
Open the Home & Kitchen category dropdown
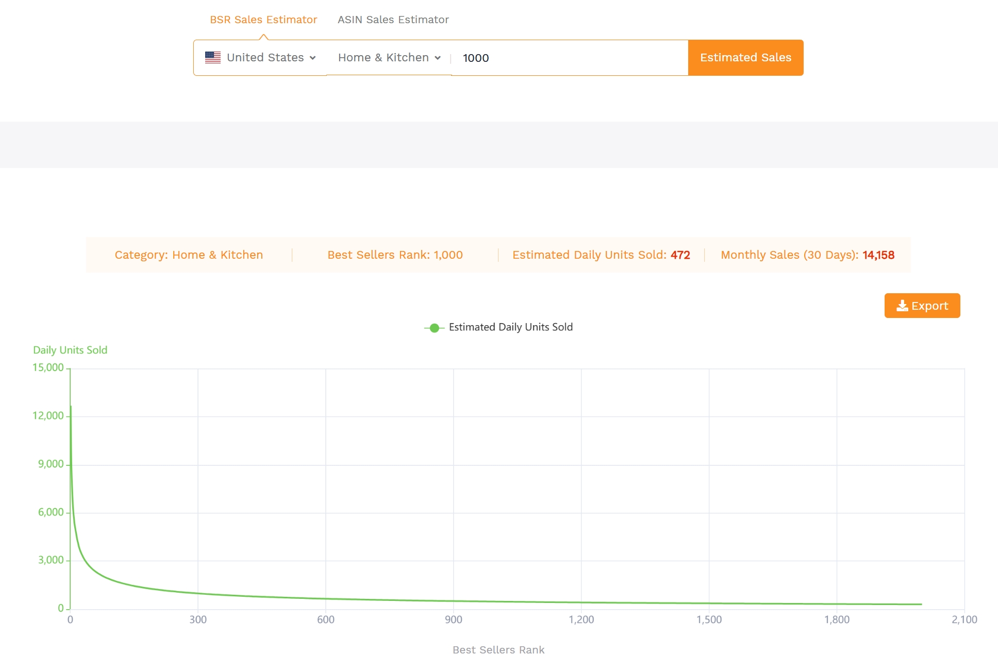[x=389, y=57]
